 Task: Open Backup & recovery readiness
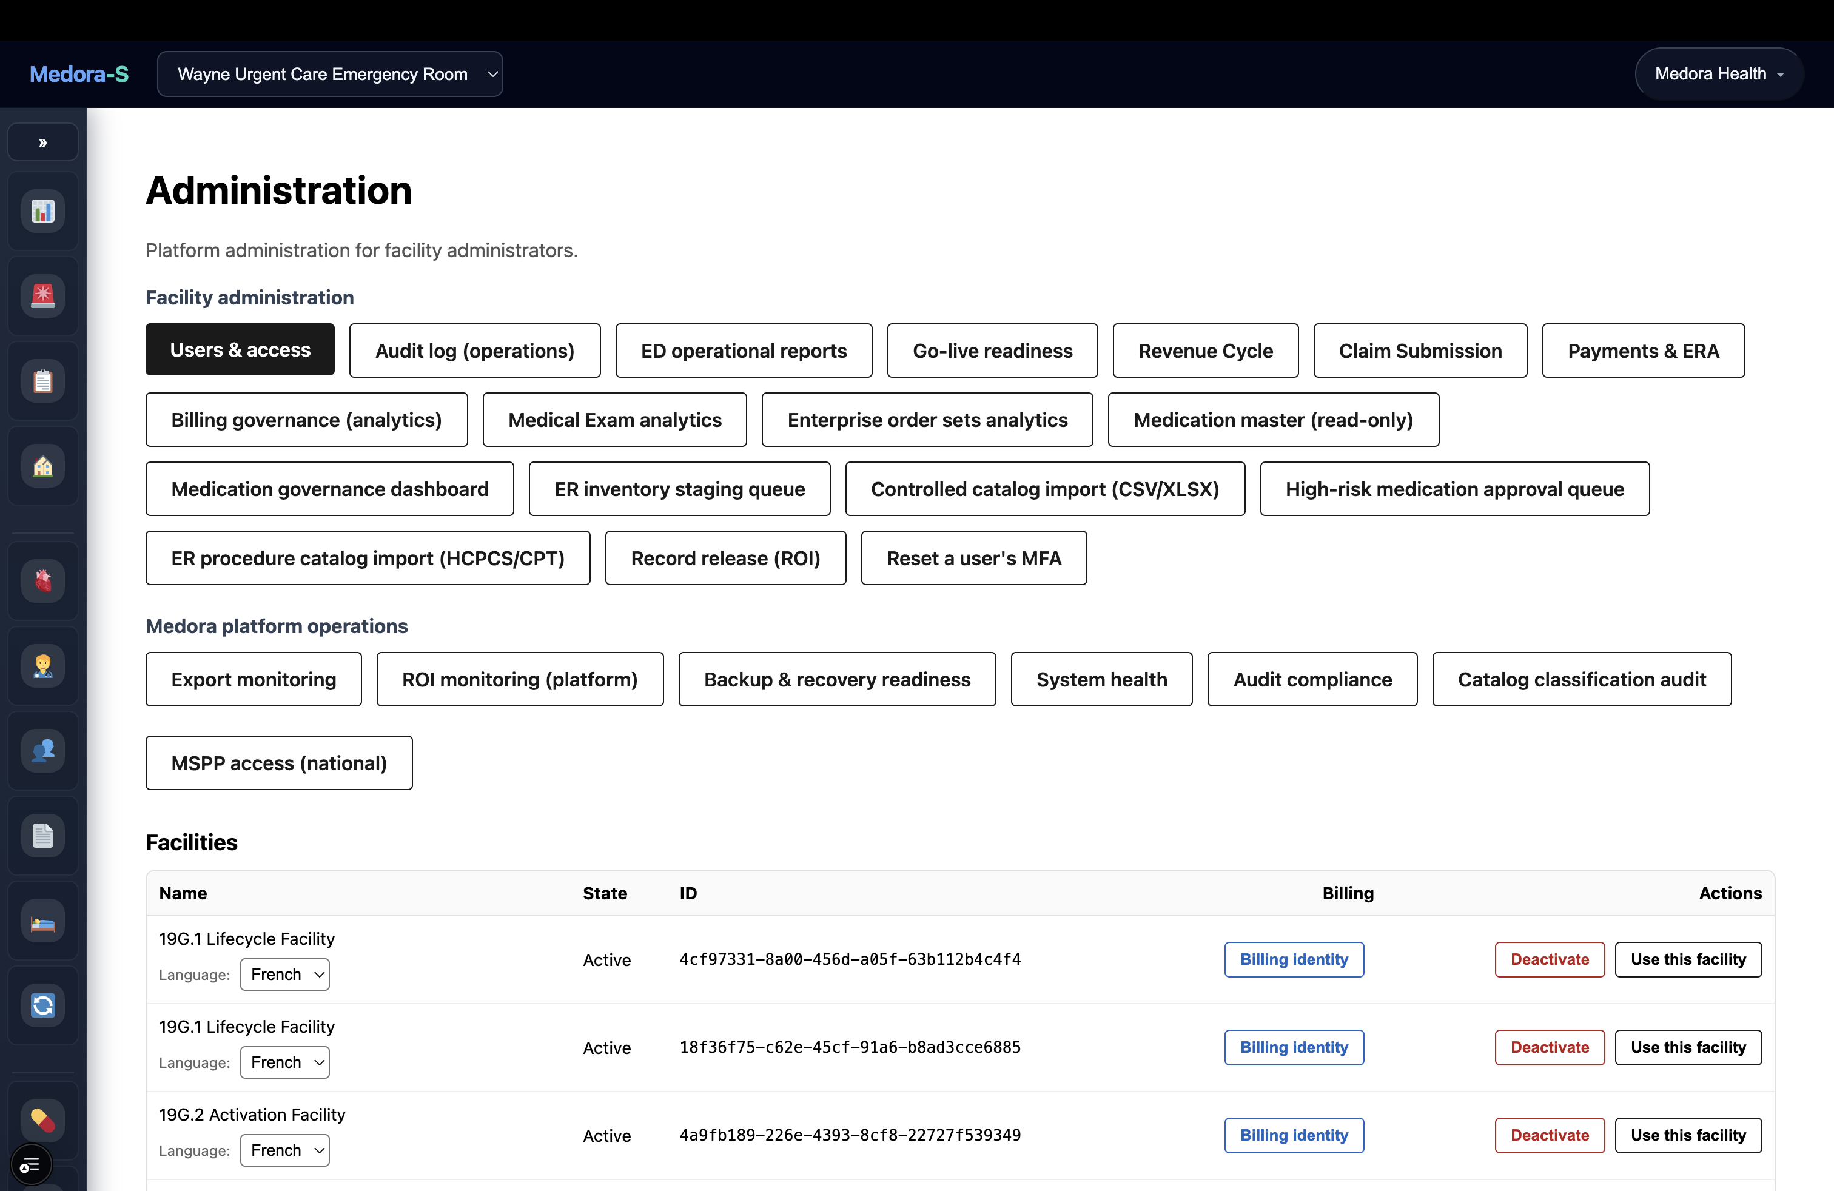pos(837,679)
